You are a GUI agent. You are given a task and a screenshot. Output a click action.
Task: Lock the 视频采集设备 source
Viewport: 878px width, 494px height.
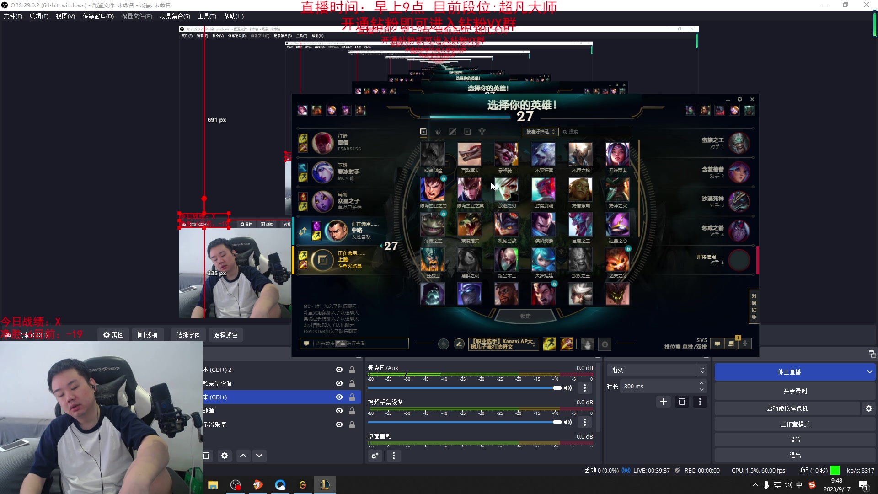click(x=352, y=383)
